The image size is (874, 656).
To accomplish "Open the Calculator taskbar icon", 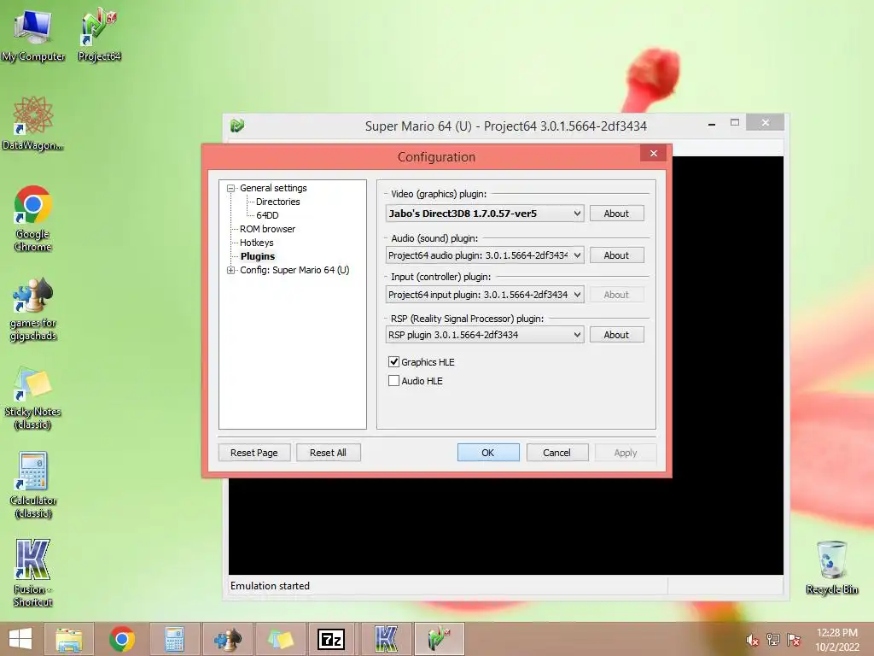I will (174, 639).
